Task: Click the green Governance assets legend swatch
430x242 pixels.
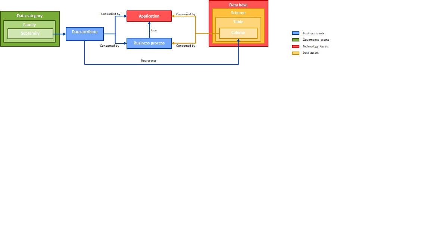Action: [295, 40]
